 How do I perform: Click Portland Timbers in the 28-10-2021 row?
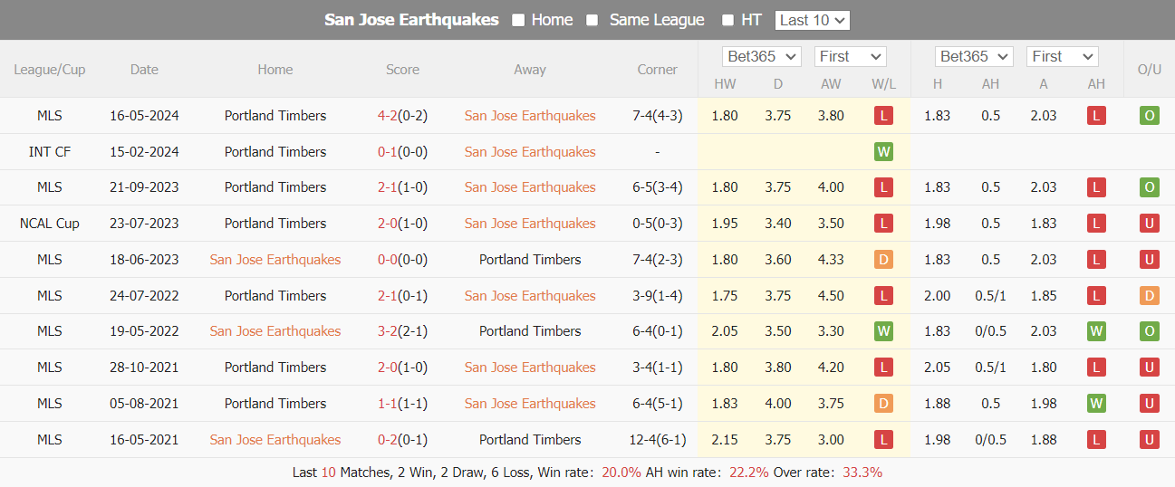275,368
